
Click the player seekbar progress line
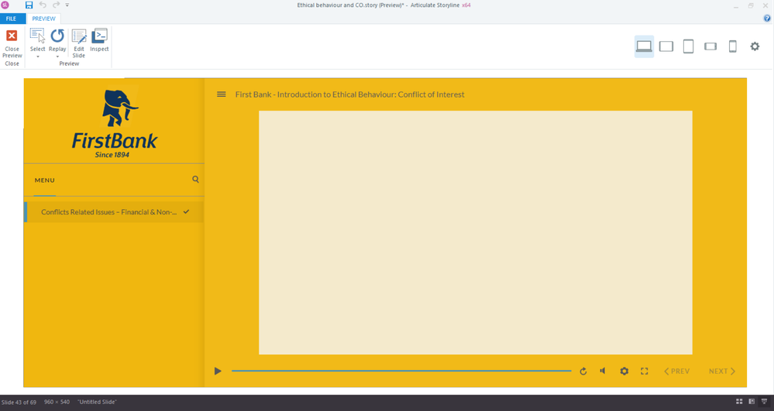pyautogui.click(x=401, y=371)
